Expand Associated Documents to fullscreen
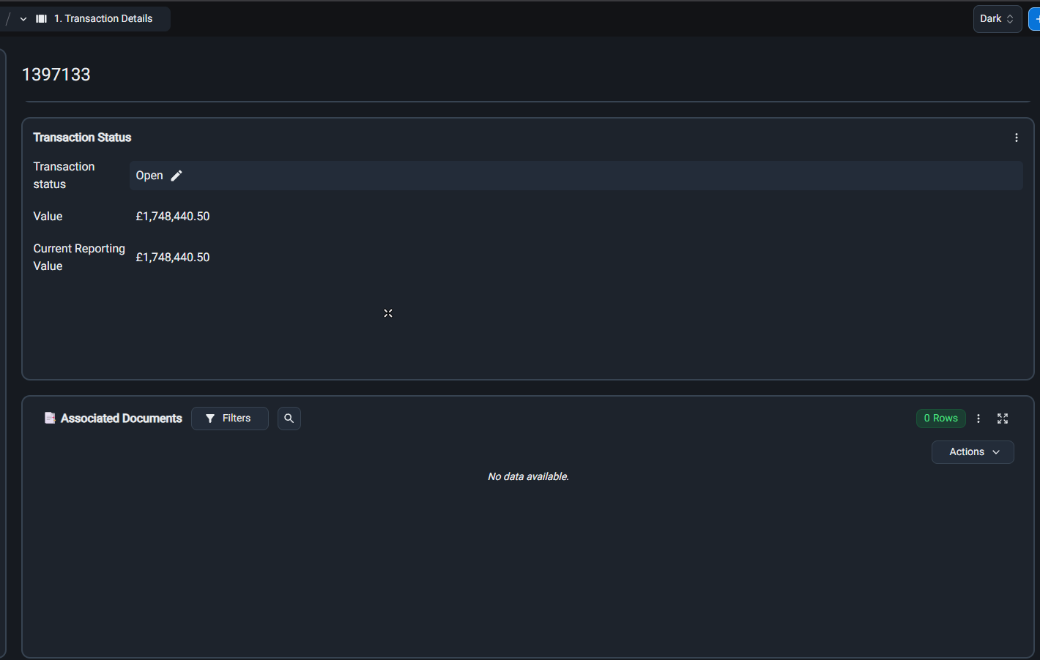This screenshot has width=1040, height=660. click(1003, 419)
